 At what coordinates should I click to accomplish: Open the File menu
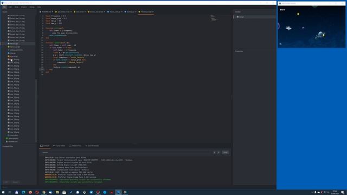click(4, 7)
